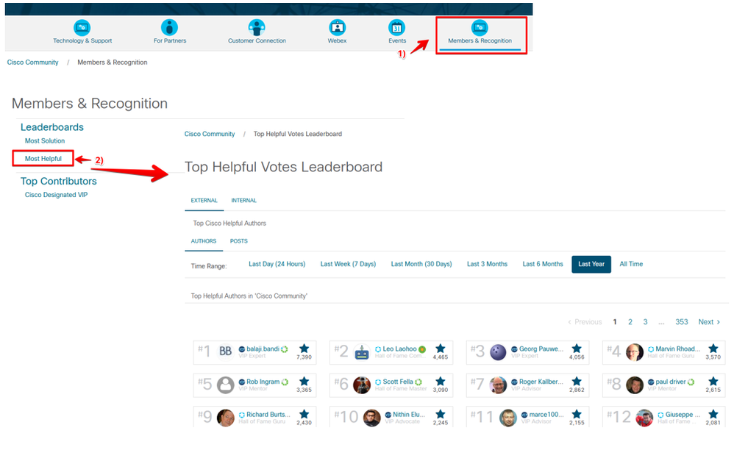
Task: Click the Cisco Community breadcrumb at top
Action: [x=33, y=63]
